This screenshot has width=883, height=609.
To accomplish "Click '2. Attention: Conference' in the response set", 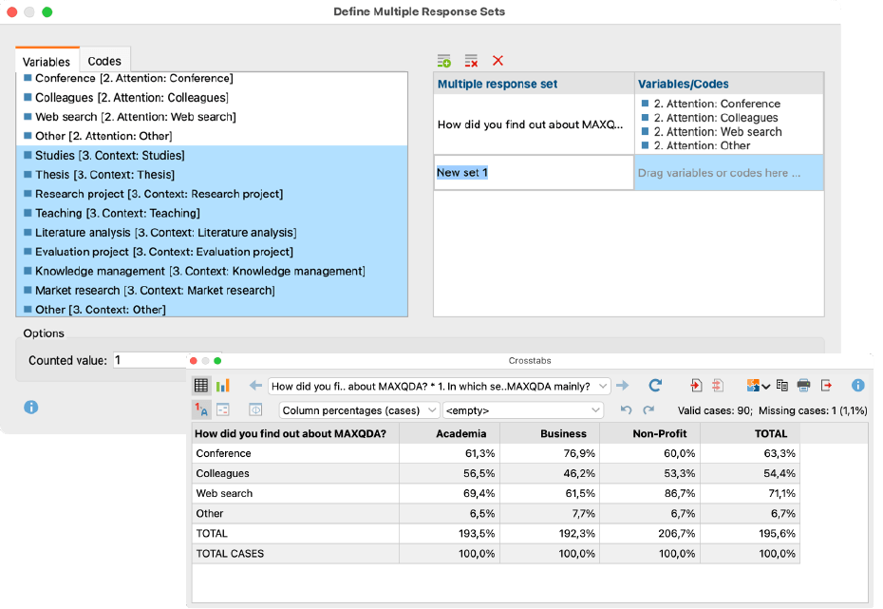I will [x=717, y=104].
